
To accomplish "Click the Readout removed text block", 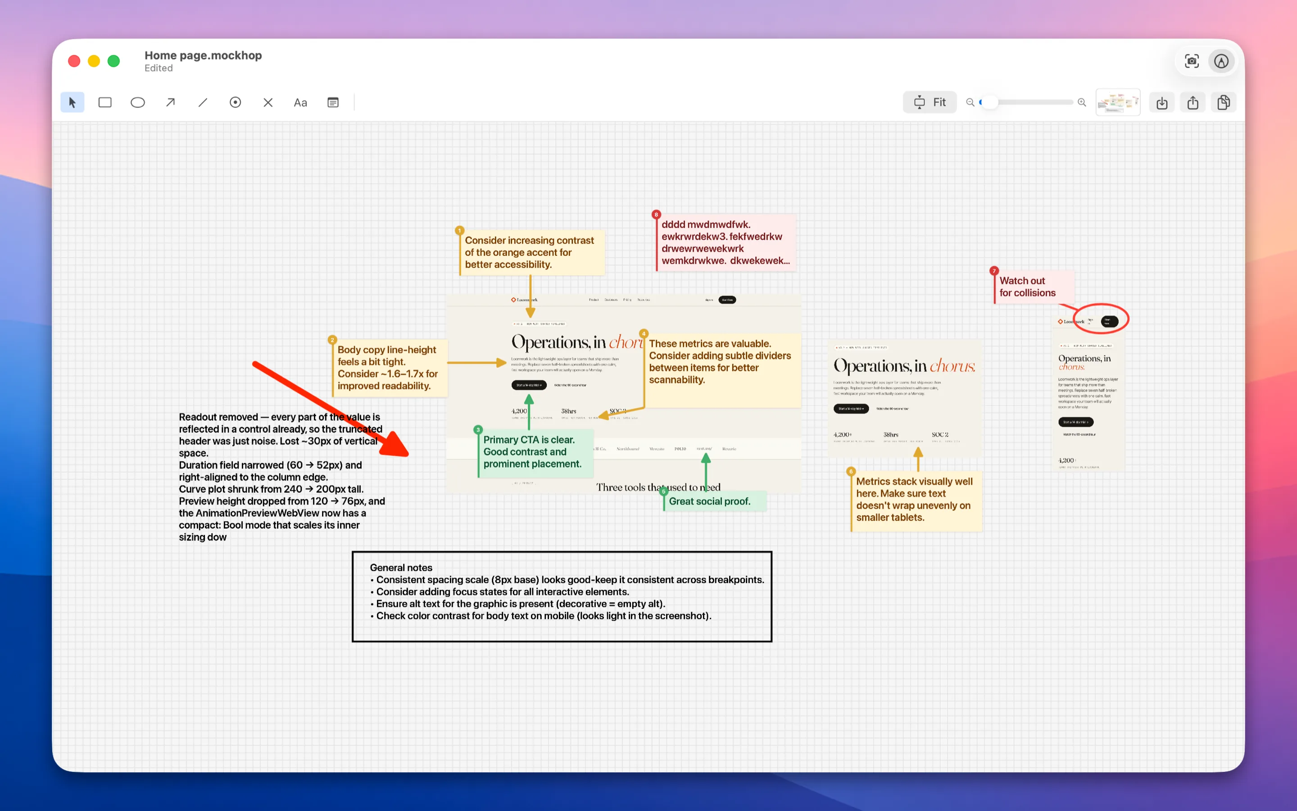I will 282,477.
